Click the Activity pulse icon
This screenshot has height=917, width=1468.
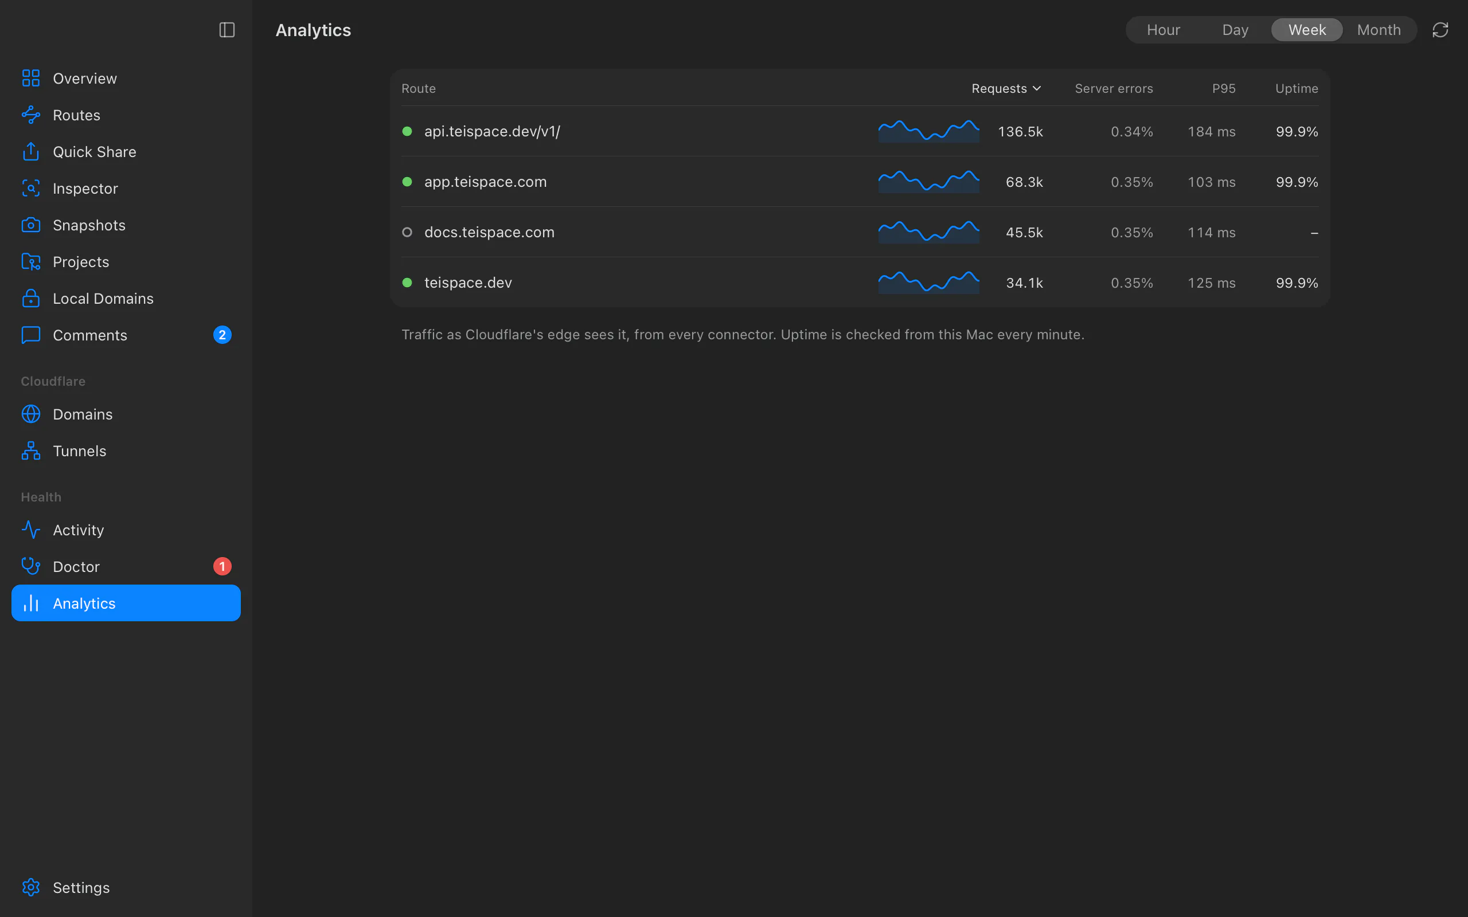click(31, 530)
